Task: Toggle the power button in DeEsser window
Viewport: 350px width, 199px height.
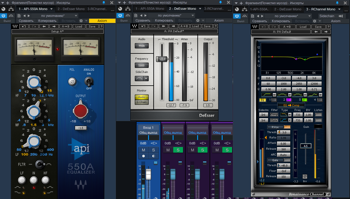Action: click(120, 15)
